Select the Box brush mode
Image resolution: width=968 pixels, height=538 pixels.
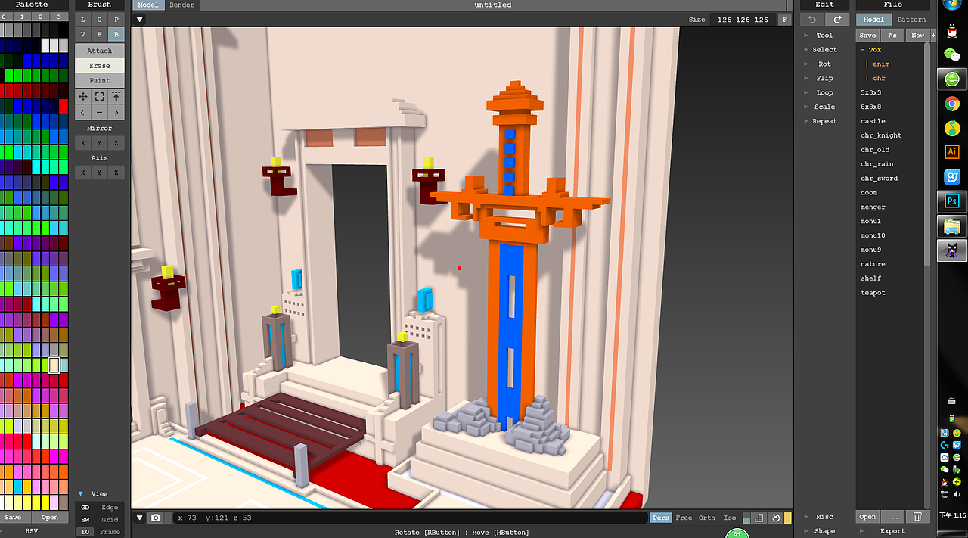(x=116, y=34)
